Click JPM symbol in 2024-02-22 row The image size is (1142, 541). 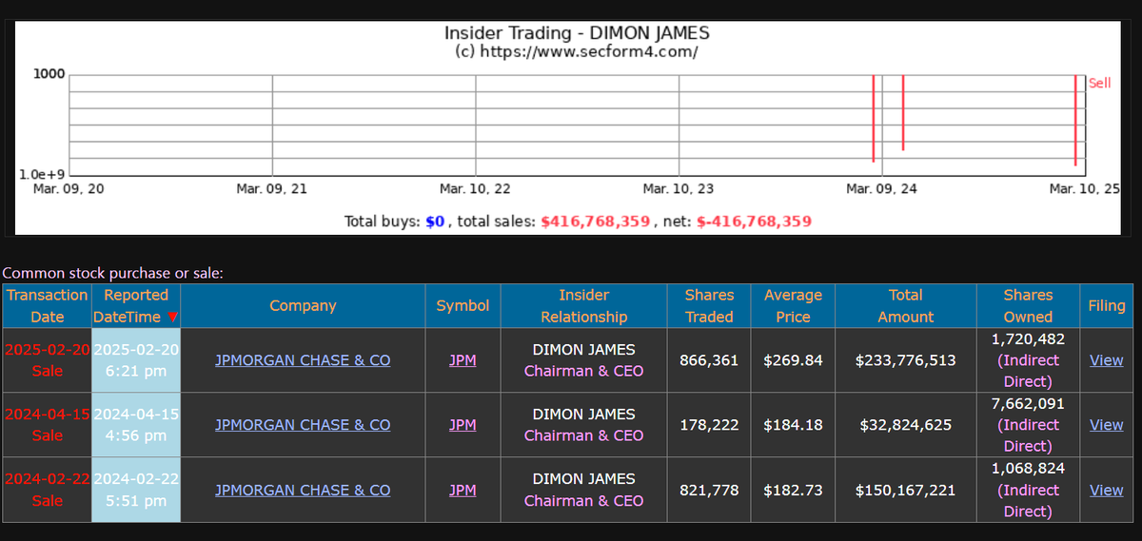463,491
